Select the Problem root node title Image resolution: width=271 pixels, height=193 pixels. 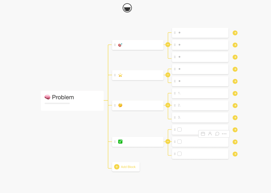tap(63, 97)
